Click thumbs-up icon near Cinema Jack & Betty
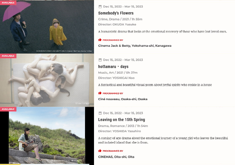Image resolution: width=235 pixels, height=165 pixels. (100, 40)
